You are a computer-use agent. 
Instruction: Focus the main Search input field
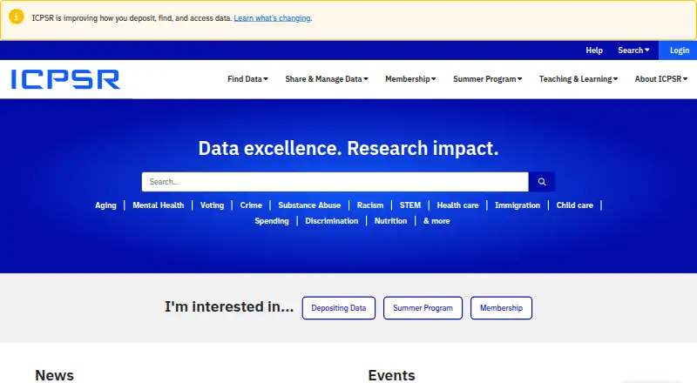point(335,182)
